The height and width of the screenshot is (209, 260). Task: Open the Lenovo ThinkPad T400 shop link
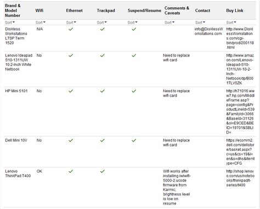click(x=240, y=178)
